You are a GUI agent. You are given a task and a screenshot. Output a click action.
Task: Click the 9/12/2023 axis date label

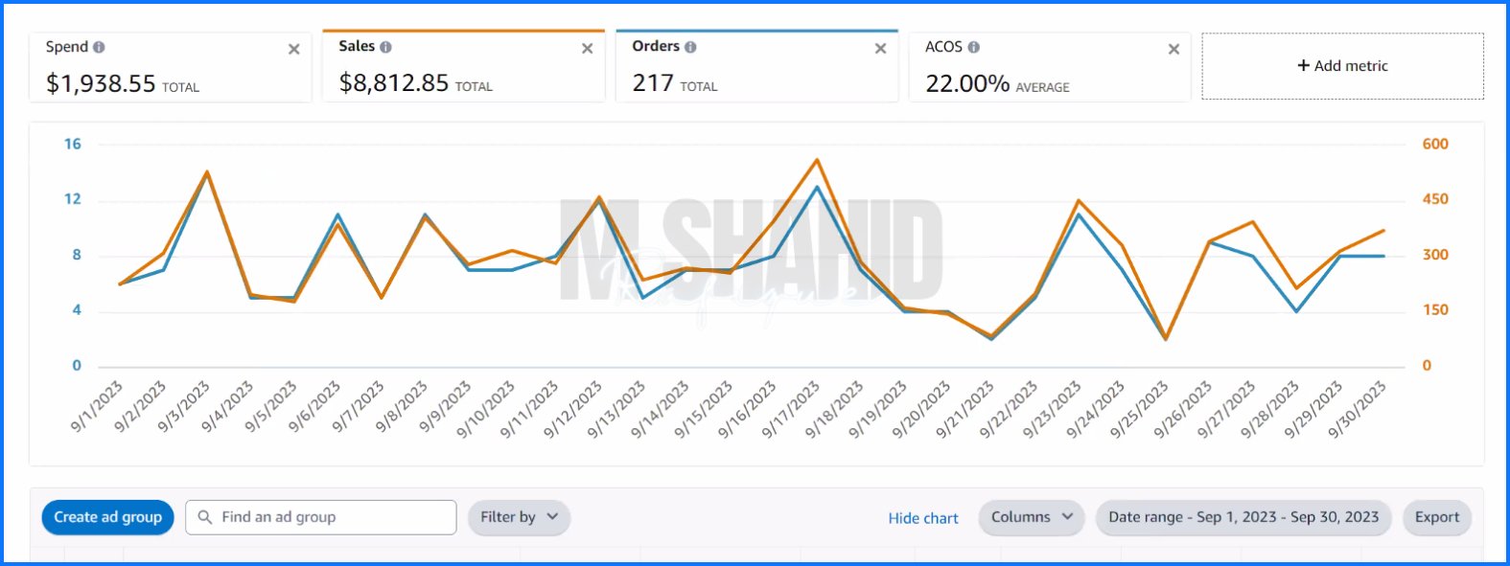click(x=573, y=409)
